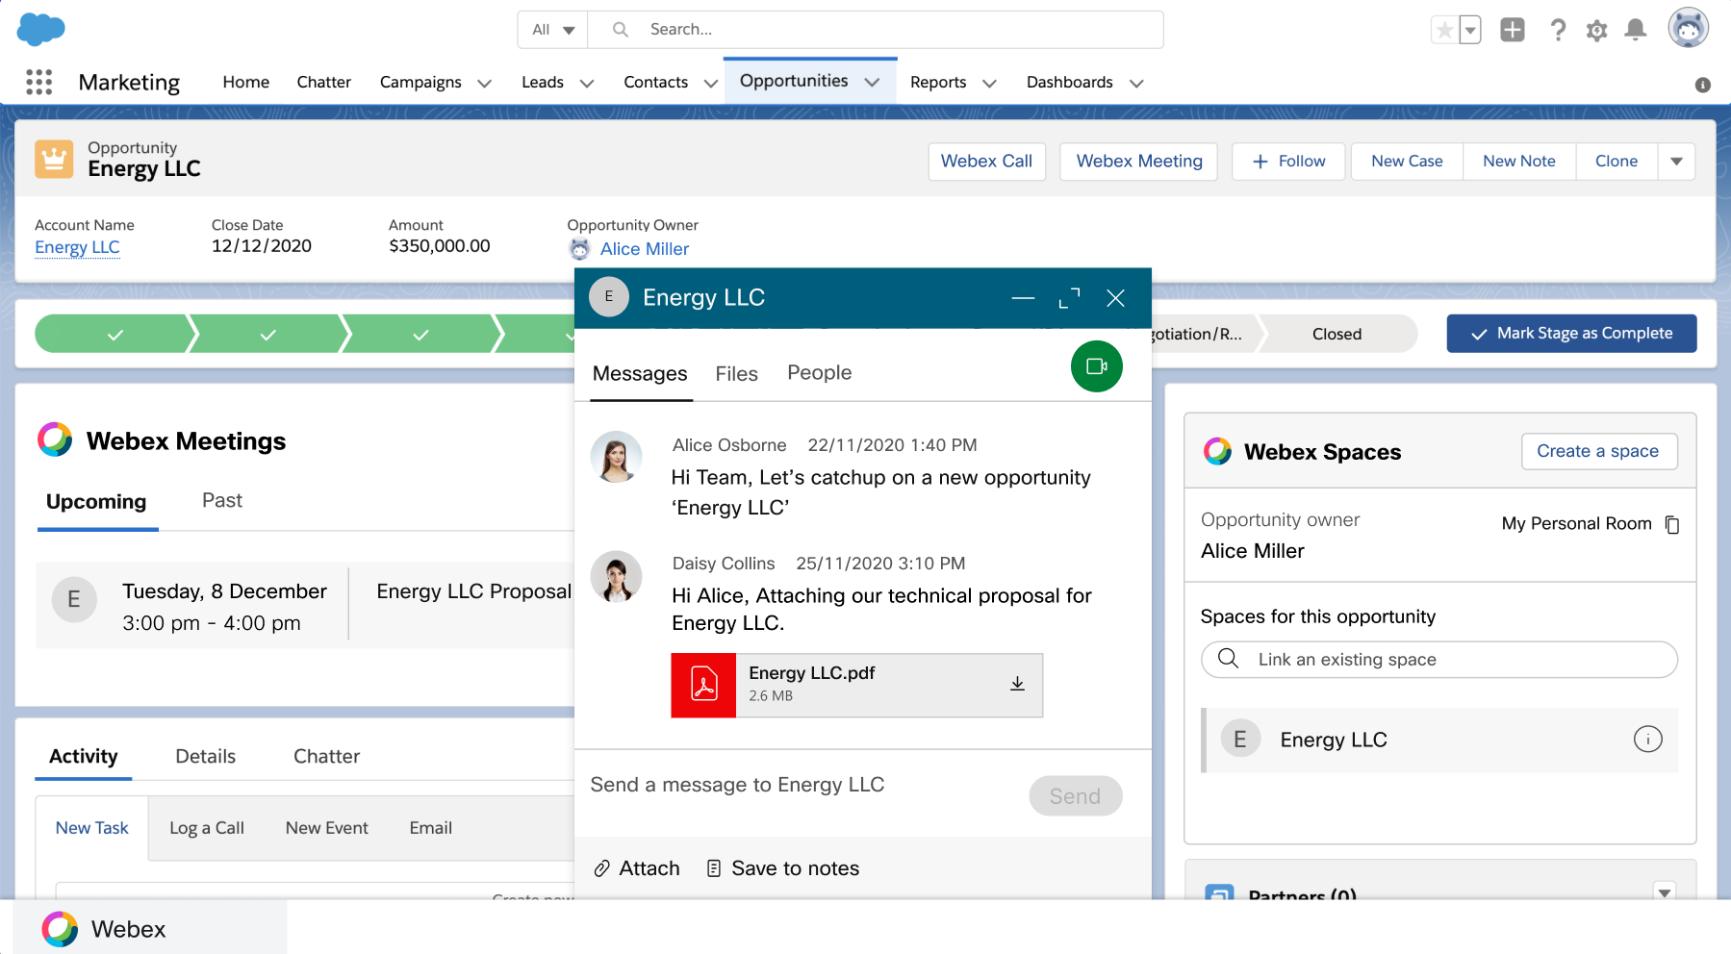Switch to Files tab in chat
The width and height of the screenshot is (1731, 954).
coord(737,374)
